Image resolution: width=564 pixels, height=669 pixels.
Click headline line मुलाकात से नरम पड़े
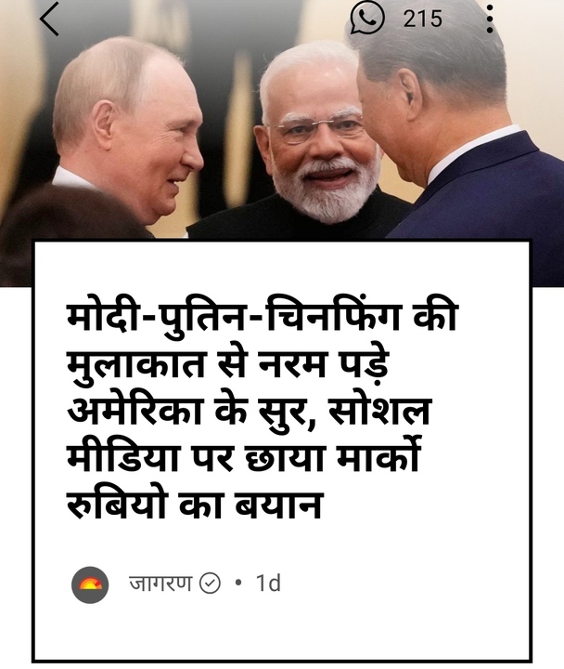[x=227, y=364]
